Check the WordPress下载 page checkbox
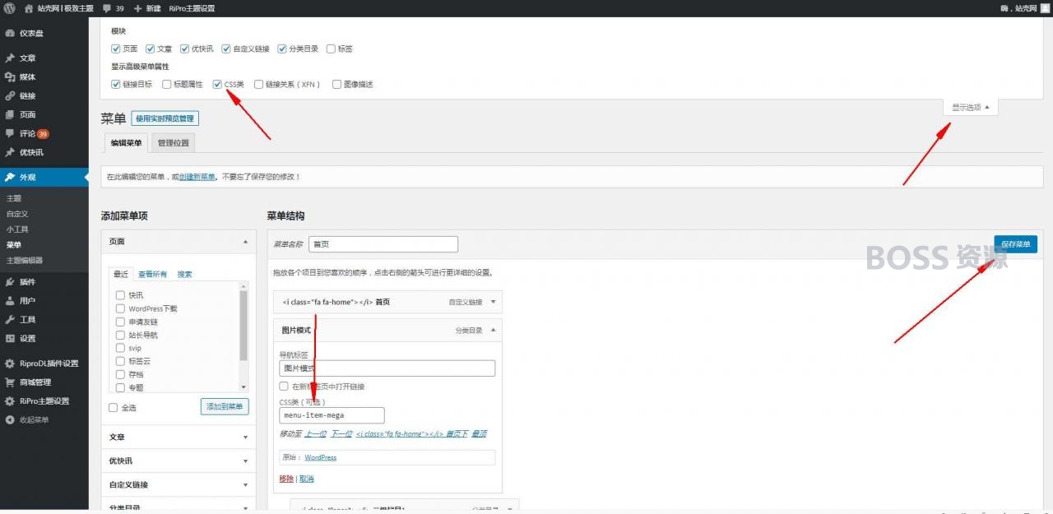This screenshot has height=514, width=1053. 121,308
